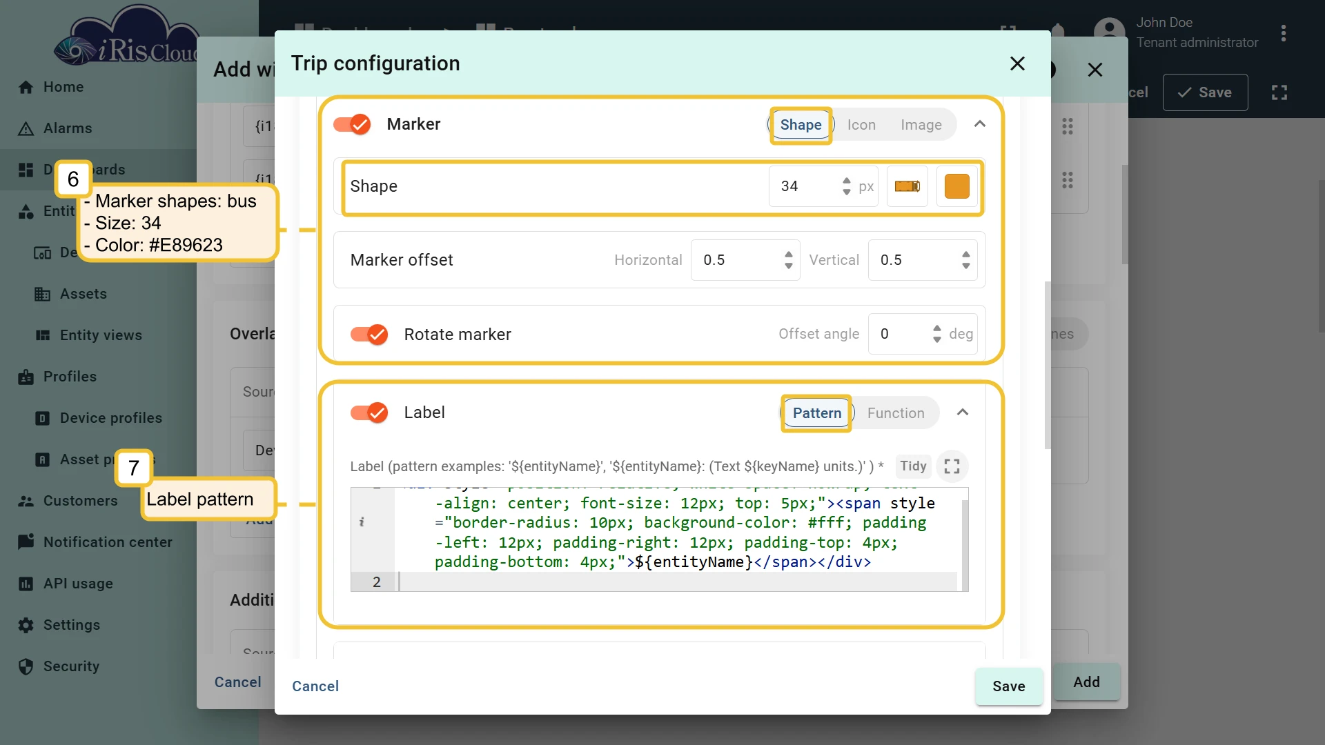Screen dimensions: 1325x745
Task: Increase vertical offset using stepper arrow
Action: 966,255
